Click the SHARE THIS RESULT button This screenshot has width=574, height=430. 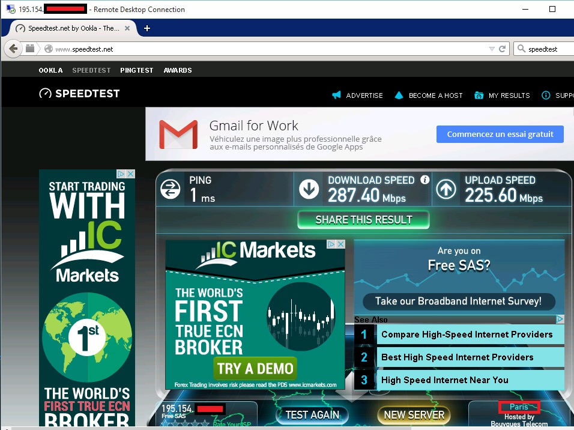(363, 219)
